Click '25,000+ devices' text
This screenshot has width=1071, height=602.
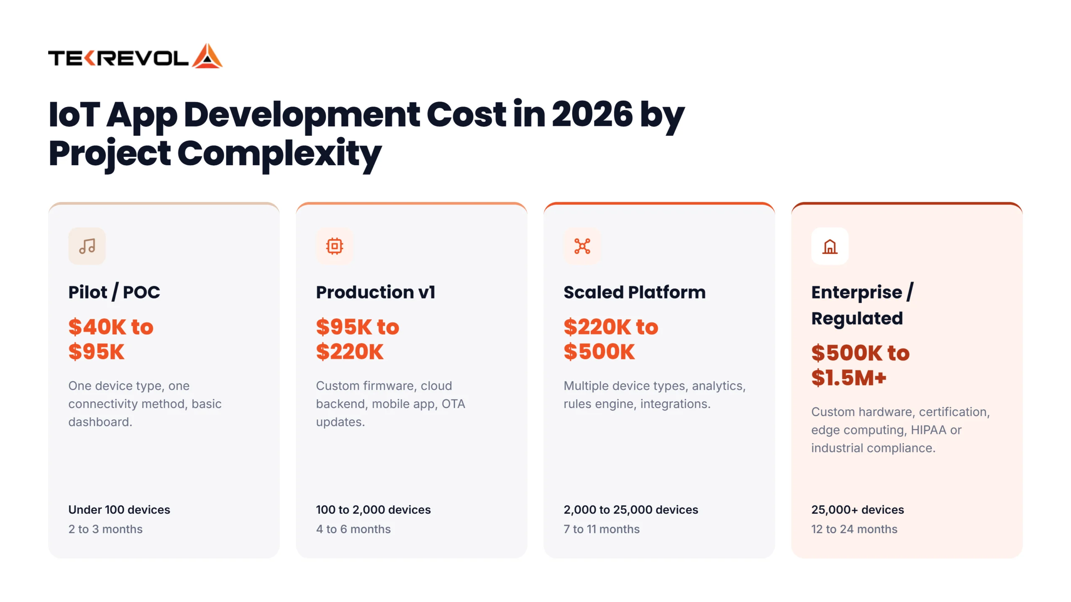[858, 510]
